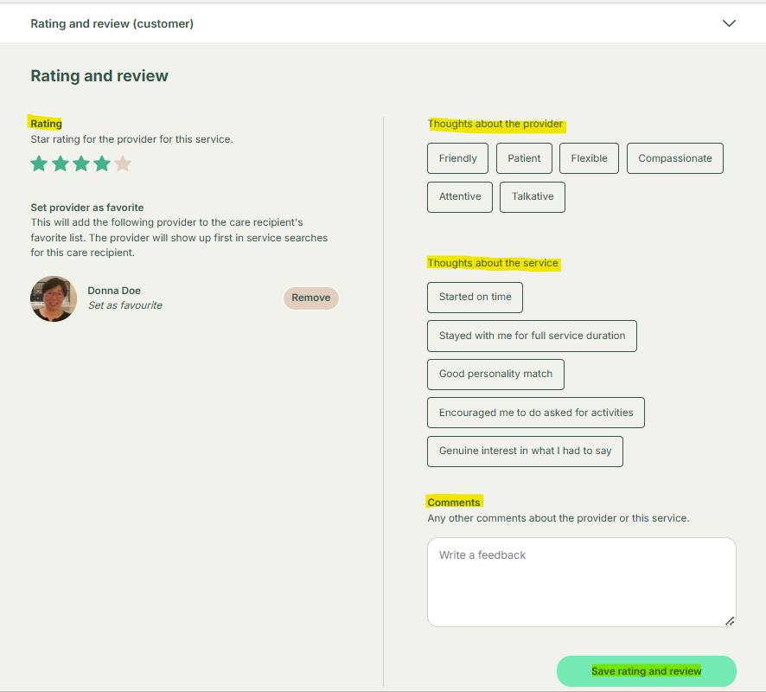The image size is (766, 692).
Task: Select the Attentive provider tag
Action: (x=460, y=196)
